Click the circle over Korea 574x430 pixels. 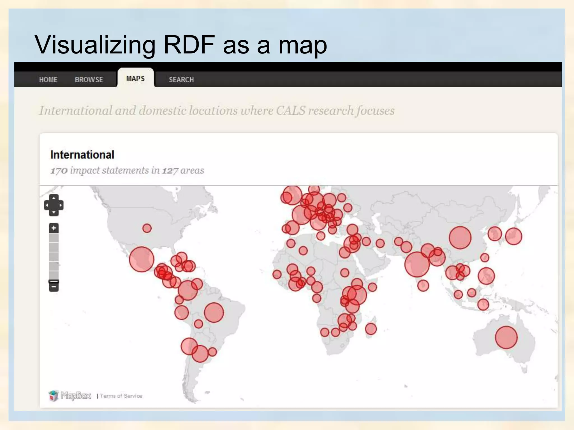coord(495,233)
